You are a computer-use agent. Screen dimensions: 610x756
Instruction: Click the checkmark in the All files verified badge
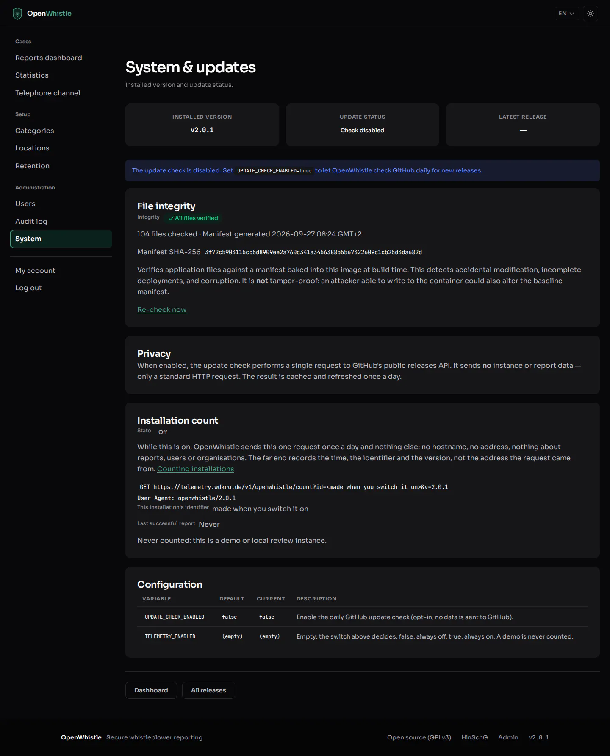point(171,218)
